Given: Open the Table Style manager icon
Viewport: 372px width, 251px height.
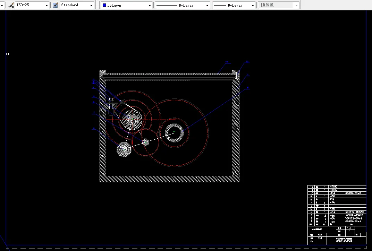Looking at the screenshot, I should tap(55, 5).
